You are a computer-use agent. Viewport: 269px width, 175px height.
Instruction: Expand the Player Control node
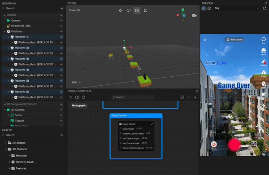(x=152, y=124)
